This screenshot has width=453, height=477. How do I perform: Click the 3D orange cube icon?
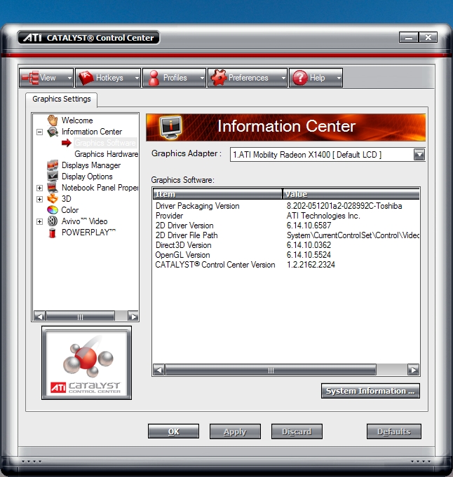click(x=53, y=199)
